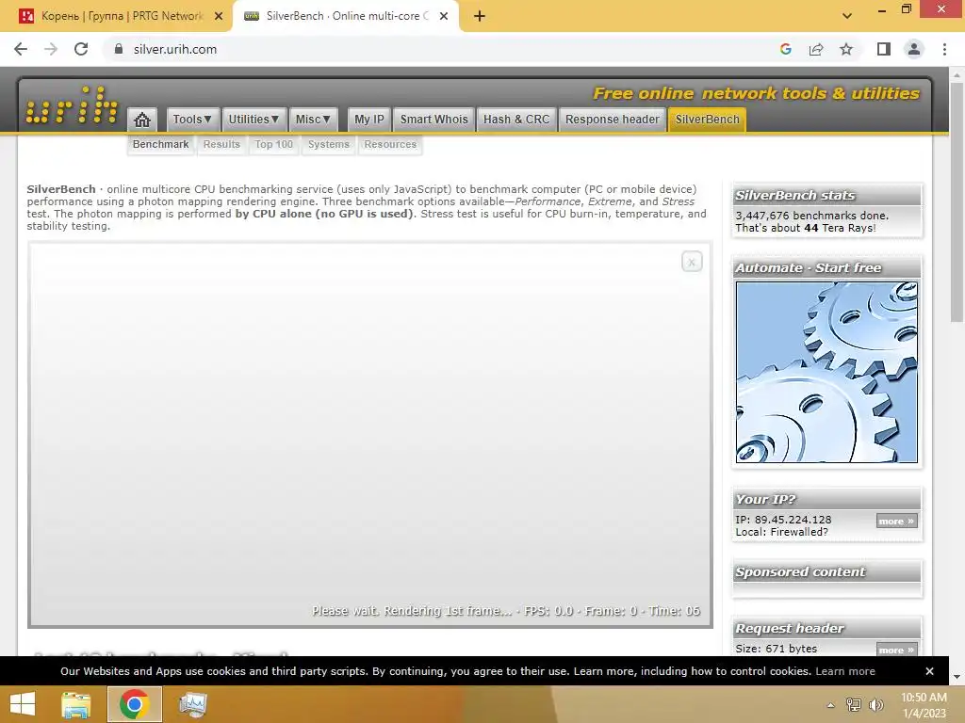Show hidden tray icons
The image size is (965, 723).
[831, 705]
